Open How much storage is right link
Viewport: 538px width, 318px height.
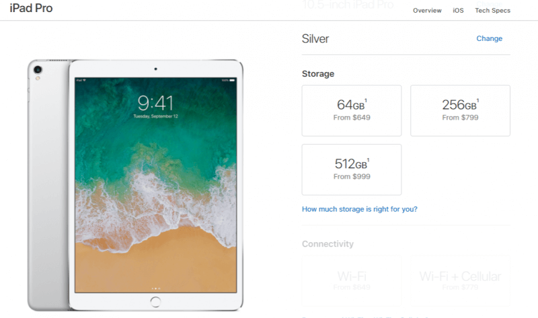[360, 209]
